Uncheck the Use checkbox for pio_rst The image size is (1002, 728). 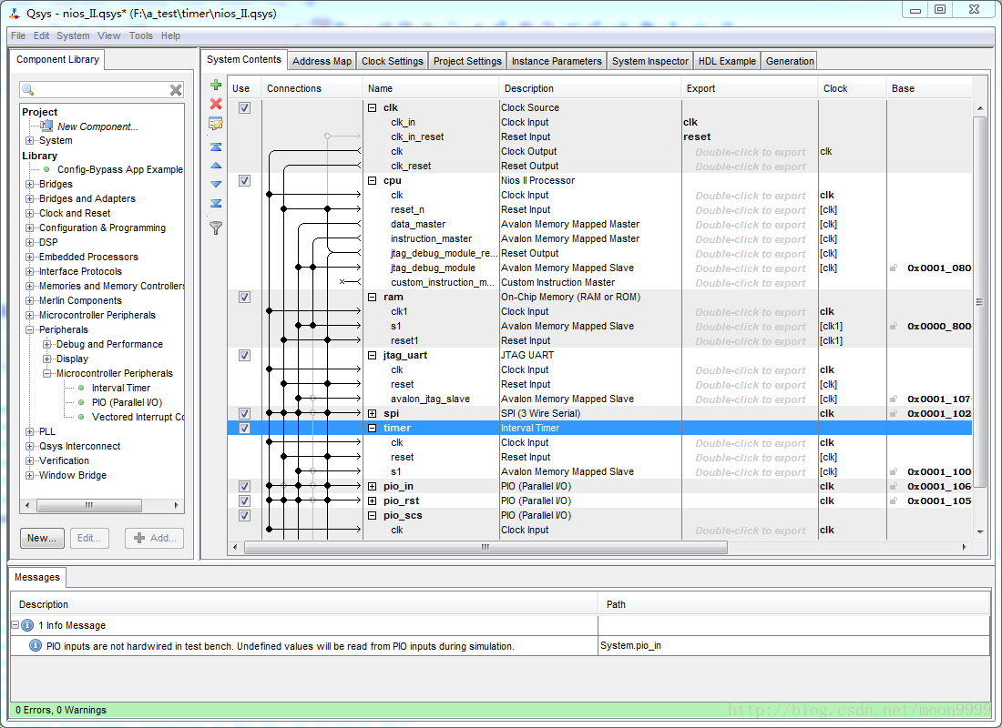click(244, 500)
